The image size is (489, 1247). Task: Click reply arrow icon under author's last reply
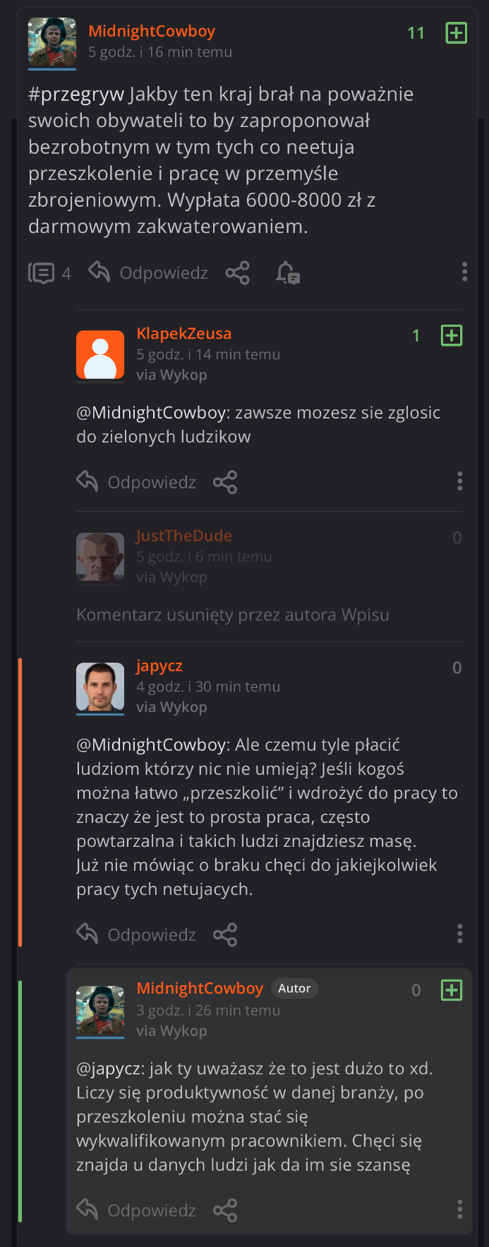(87, 1210)
